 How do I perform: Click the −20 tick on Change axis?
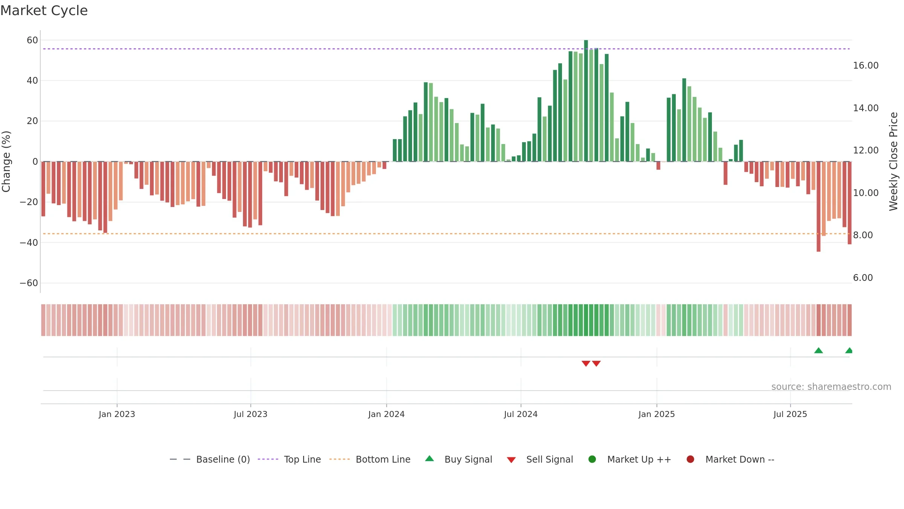[29, 202]
